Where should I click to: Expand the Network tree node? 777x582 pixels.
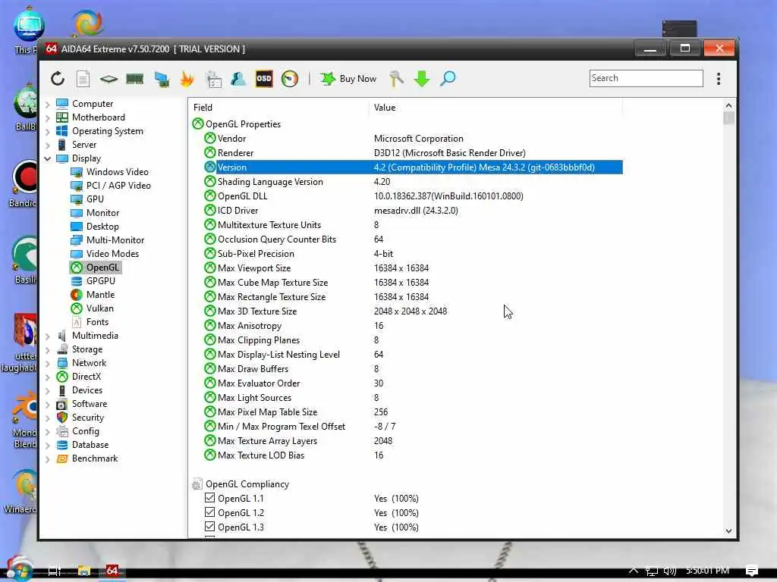point(48,363)
